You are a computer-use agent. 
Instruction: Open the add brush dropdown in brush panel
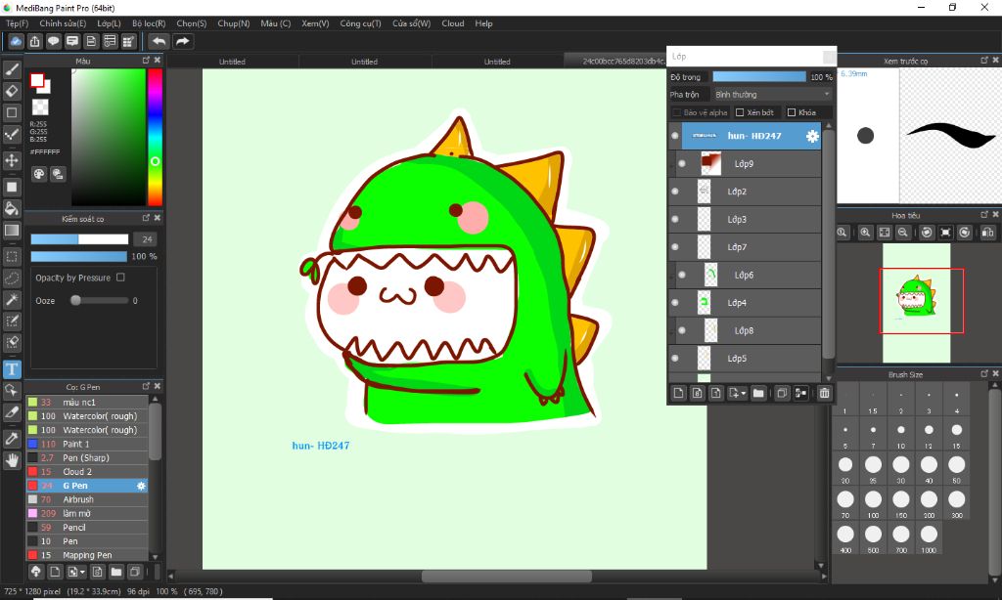82,572
